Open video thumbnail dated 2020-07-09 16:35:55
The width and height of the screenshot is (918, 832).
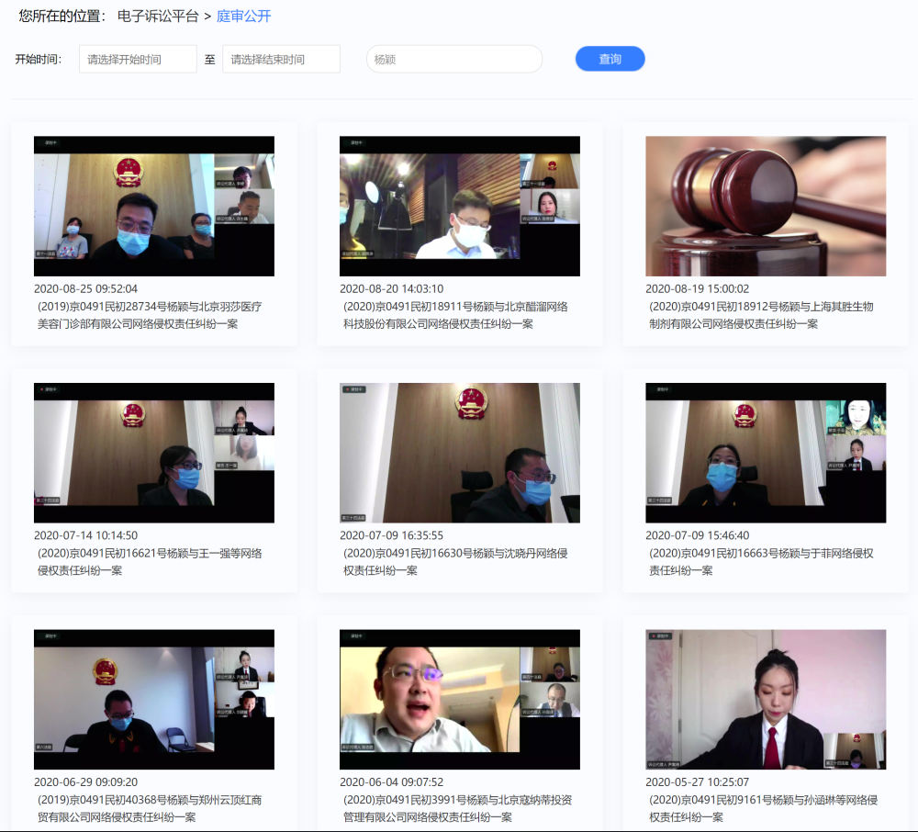pos(460,453)
